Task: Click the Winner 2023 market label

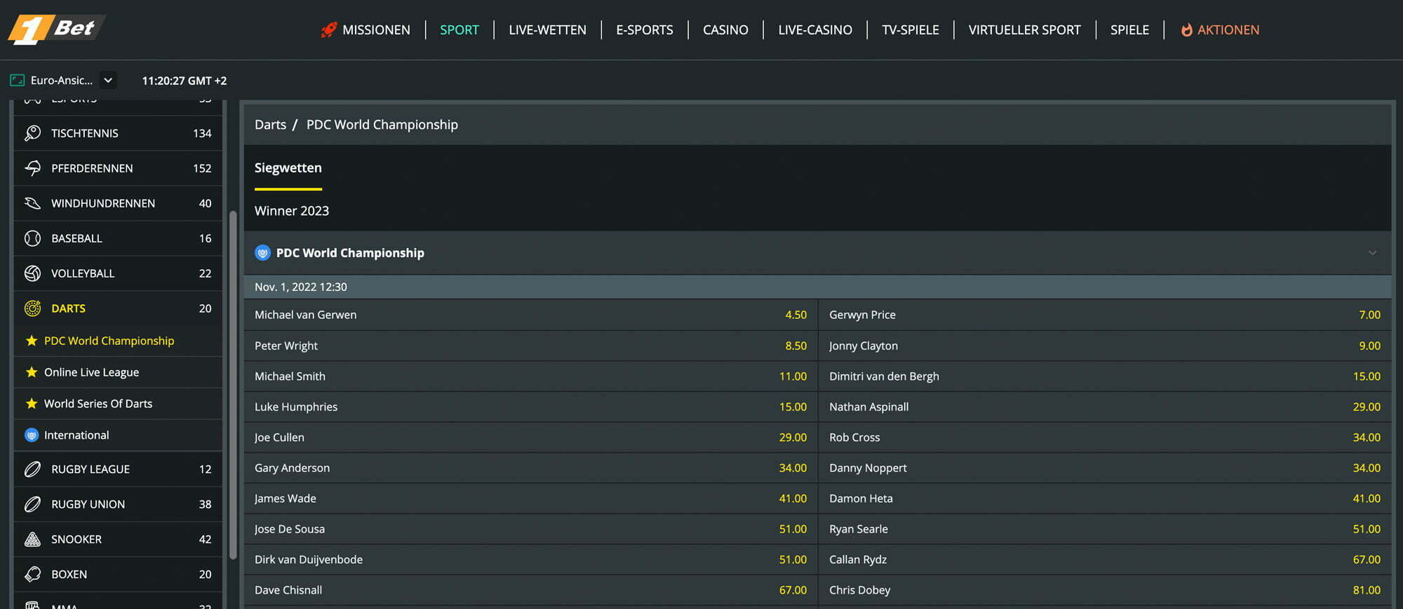Action: 292,211
